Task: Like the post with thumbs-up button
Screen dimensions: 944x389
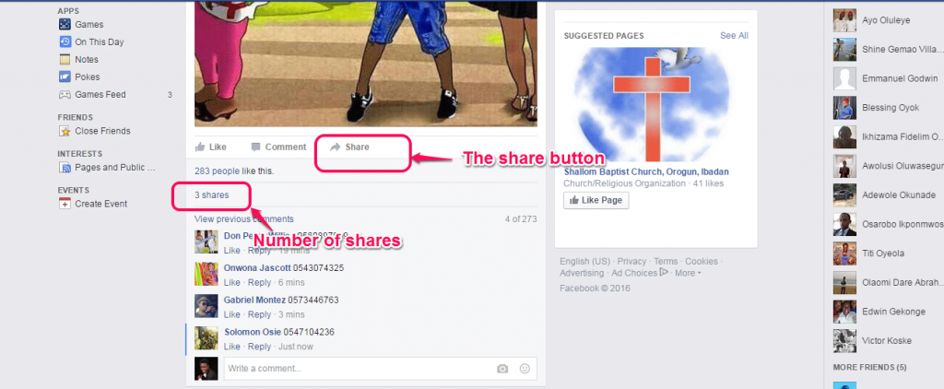Action: 211,147
